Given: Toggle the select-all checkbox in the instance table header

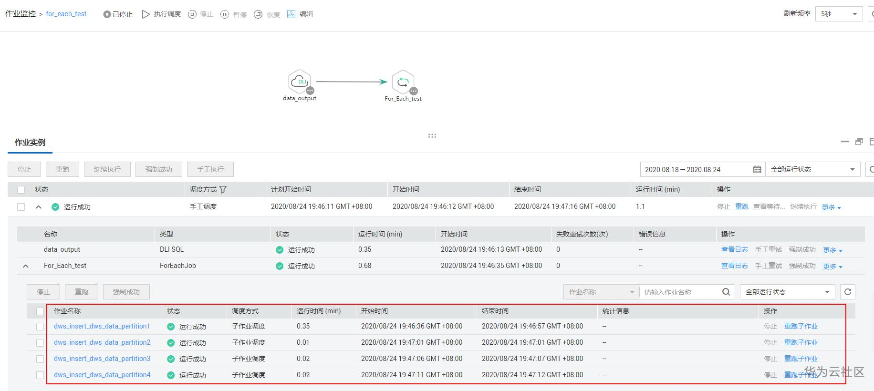Looking at the screenshot, I should (x=21, y=189).
